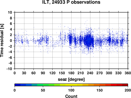Click the colorbar tick label 50
Image resolution: width=131 pixels, height=98 pixels.
tap(43, 90)
